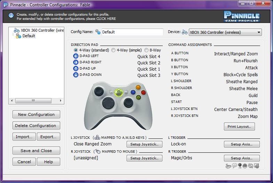The height and width of the screenshot is (183, 273).
Task: Click the keyboard icon in bottom toolbar
Action: [x=228, y=166]
